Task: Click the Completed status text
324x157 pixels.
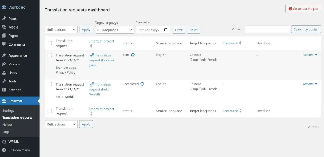Action: coord(130,84)
